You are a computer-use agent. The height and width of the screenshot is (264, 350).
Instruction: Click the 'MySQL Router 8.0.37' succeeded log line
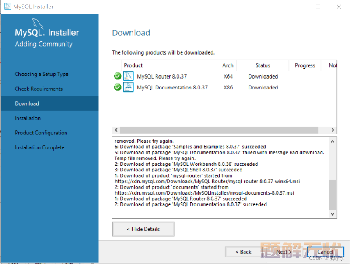coord(181,199)
